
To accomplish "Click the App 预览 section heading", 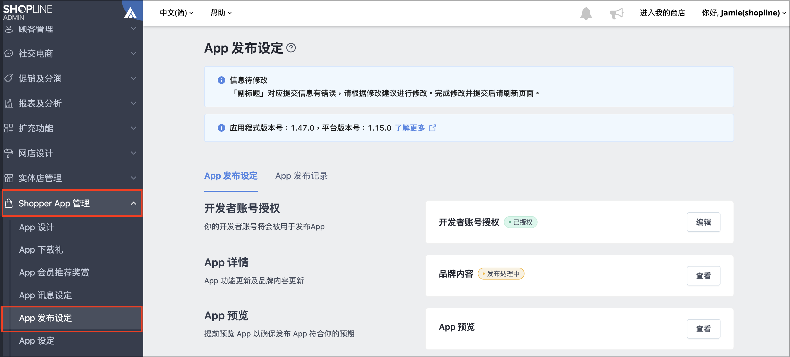I will pyautogui.click(x=226, y=316).
